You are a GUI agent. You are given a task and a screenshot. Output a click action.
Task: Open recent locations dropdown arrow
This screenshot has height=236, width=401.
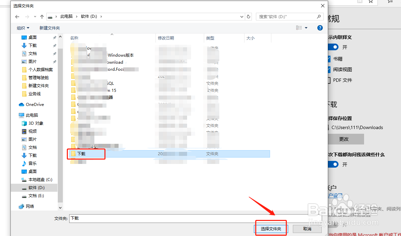[x=35, y=16]
